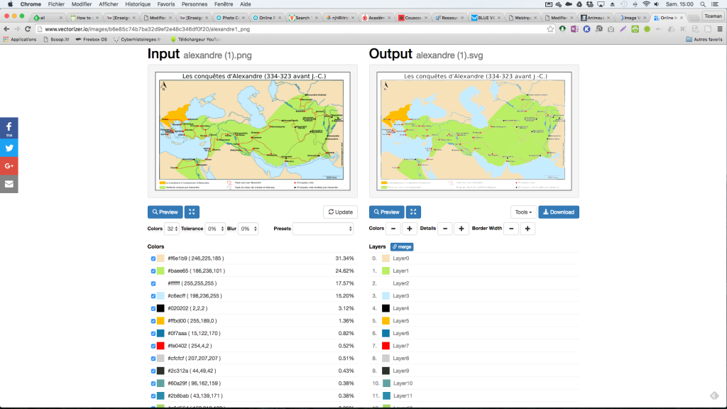Click the Facebook share icon
The width and height of the screenshot is (727, 409).
click(9, 128)
